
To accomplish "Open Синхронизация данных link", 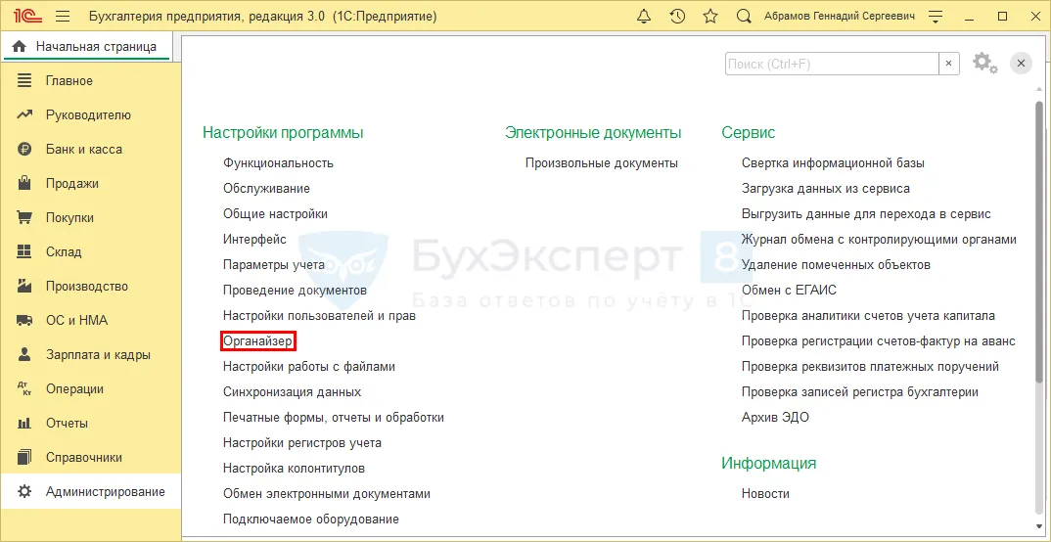I will point(293,392).
